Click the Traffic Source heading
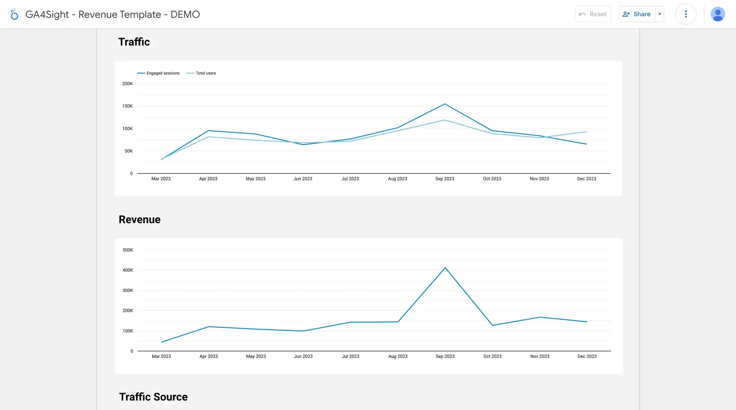 click(x=153, y=397)
